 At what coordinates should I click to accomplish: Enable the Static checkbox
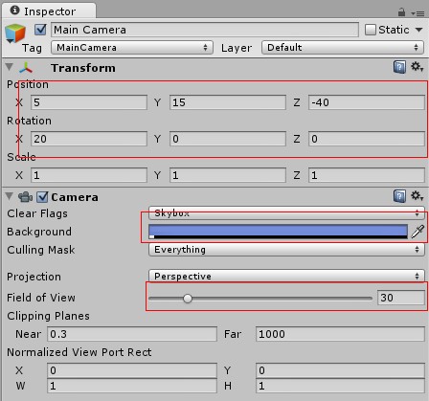tap(371, 30)
